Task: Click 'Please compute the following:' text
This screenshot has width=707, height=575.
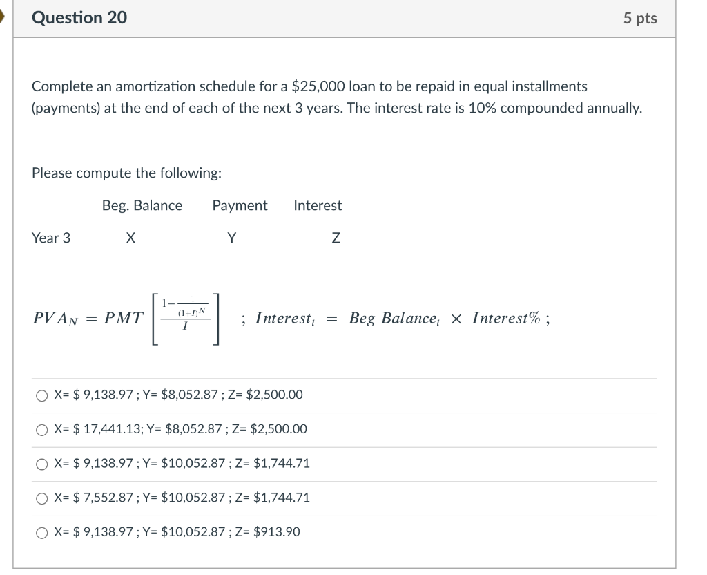Action: [x=127, y=173]
